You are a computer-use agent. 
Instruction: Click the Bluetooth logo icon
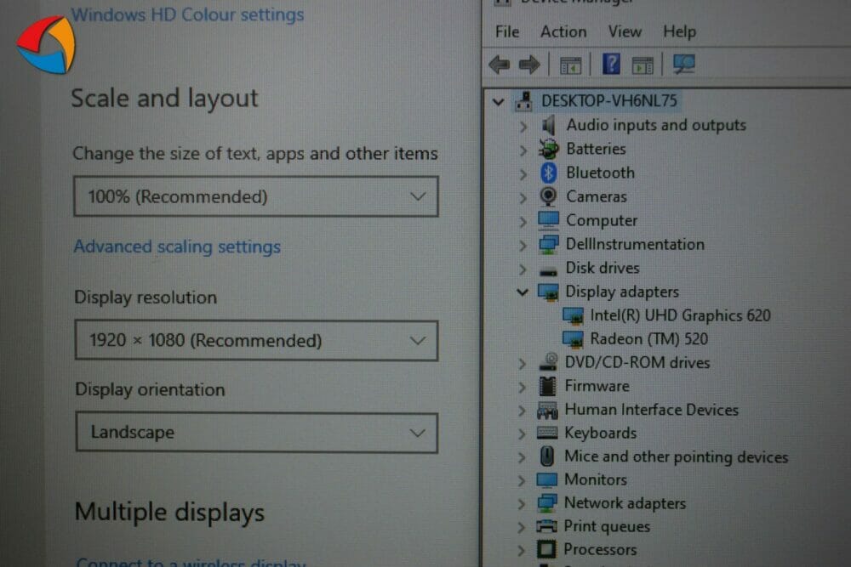[x=548, y=173]
